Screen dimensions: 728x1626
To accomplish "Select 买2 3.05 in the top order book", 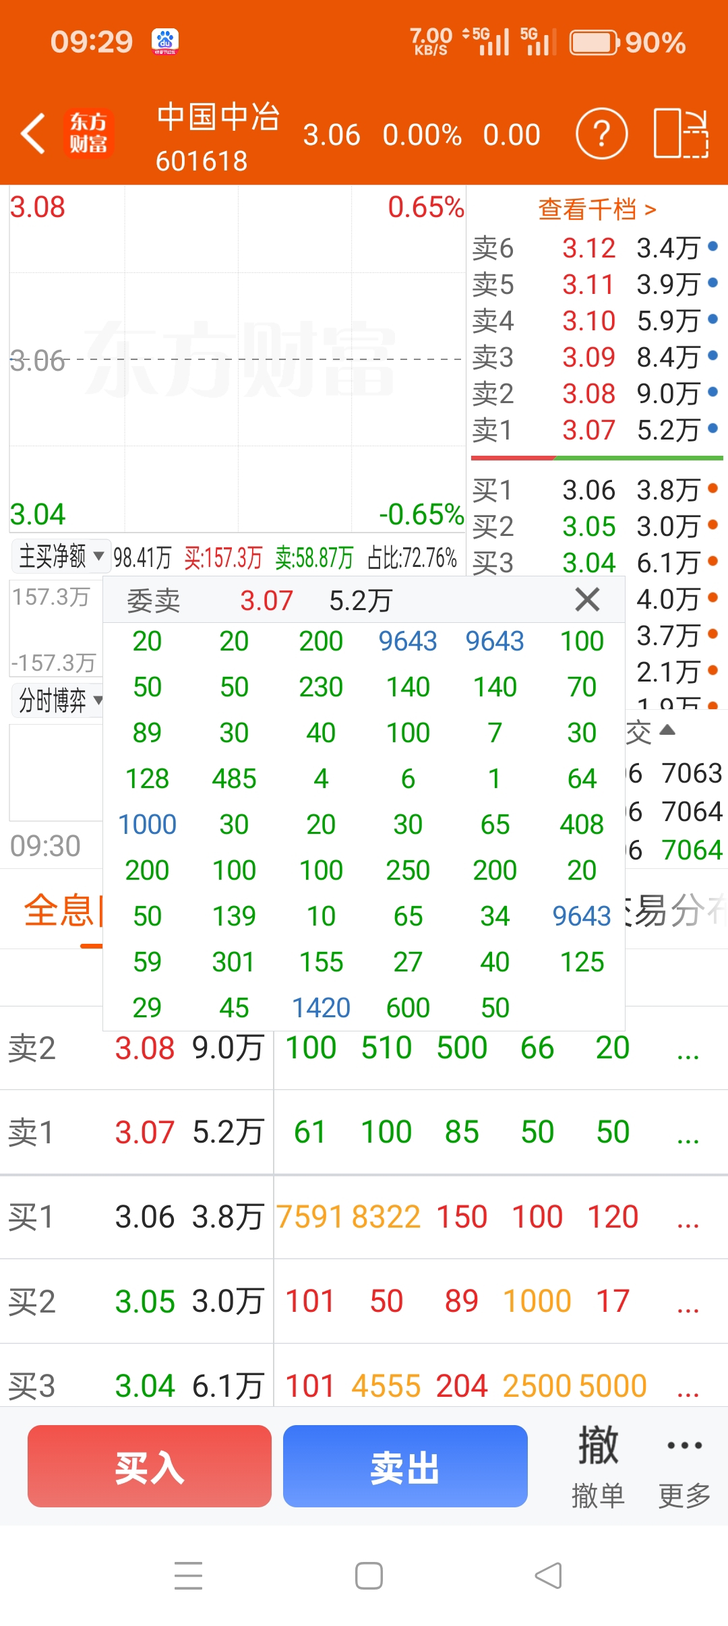I will tap(596, 526).
